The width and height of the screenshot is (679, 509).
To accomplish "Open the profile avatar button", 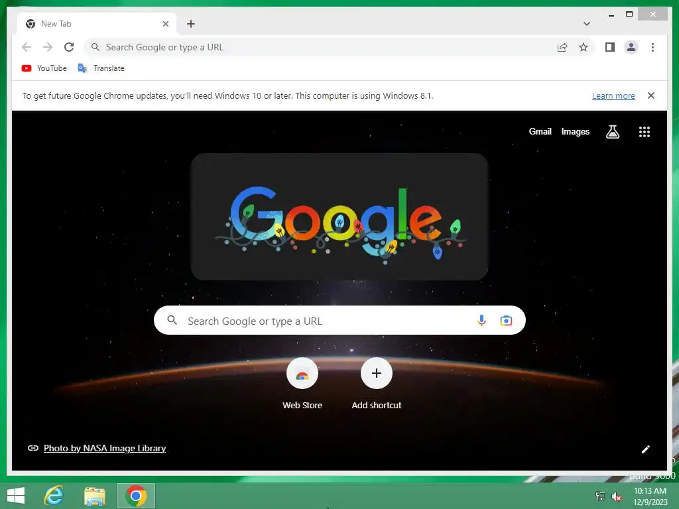I will tap(631, 47).
